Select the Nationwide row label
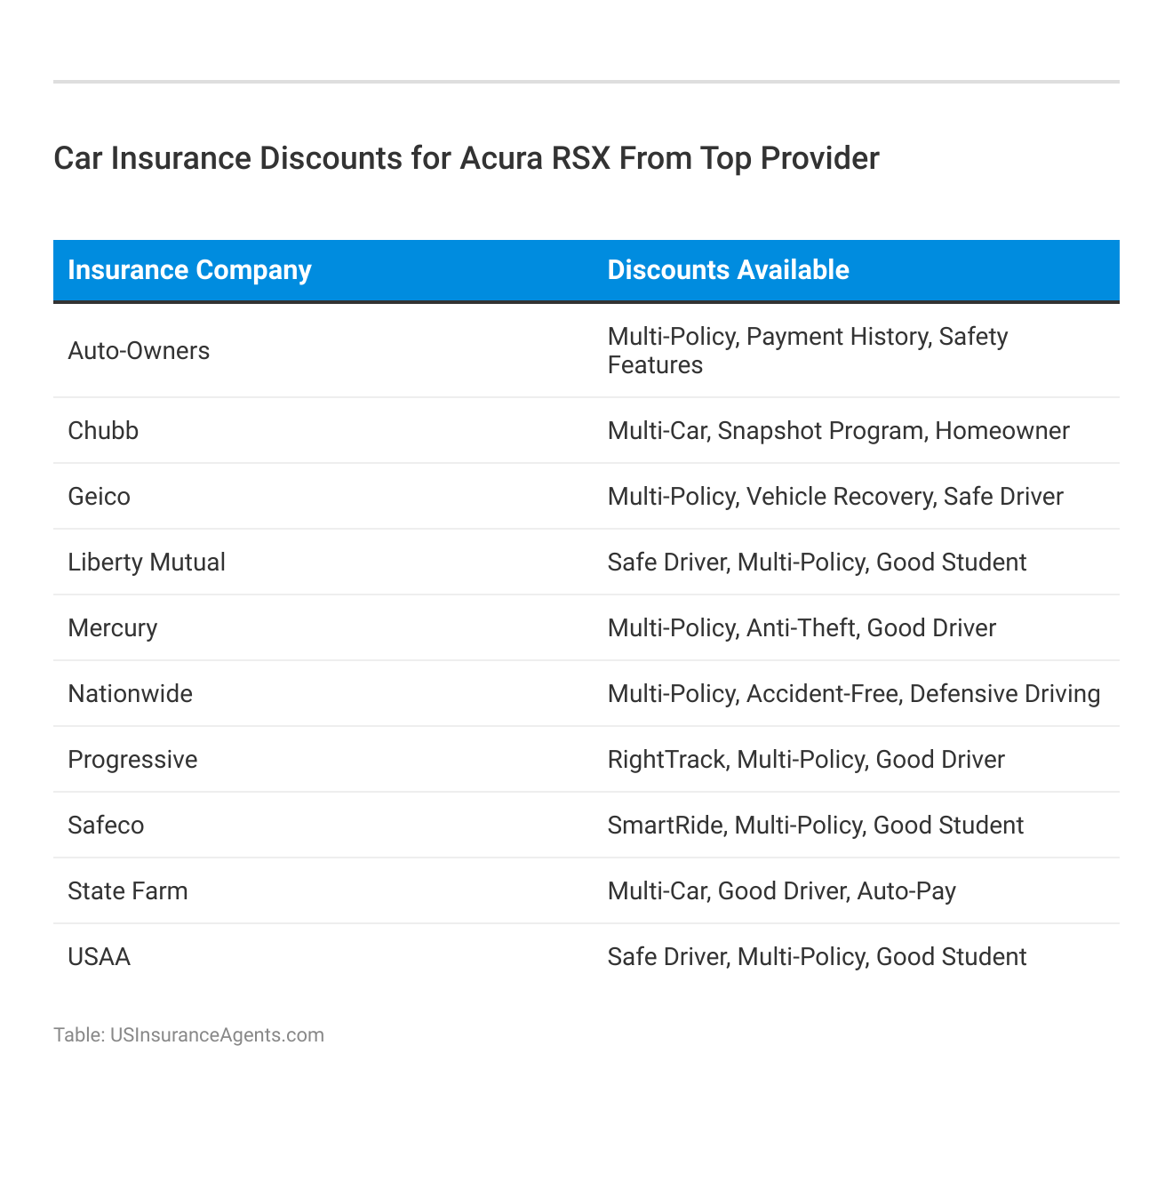 [x=130, y=694]
